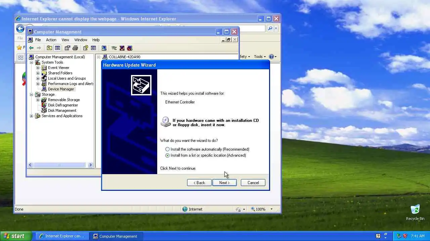Click the Protected Mode icon in IE status bar
The width and height of the screenshot is (430, 241).
(x=238, y=209)
